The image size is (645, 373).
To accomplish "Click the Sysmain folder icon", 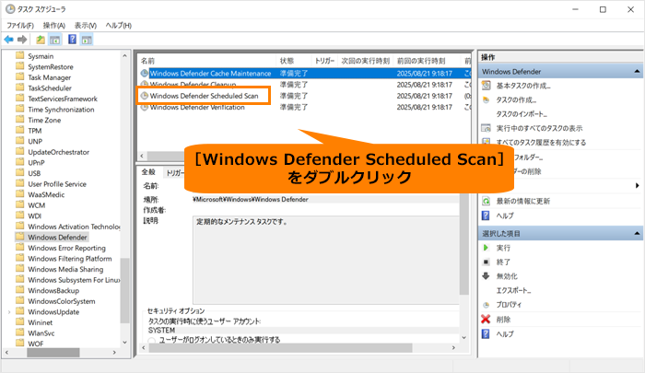I will click(x=19, y=55).
